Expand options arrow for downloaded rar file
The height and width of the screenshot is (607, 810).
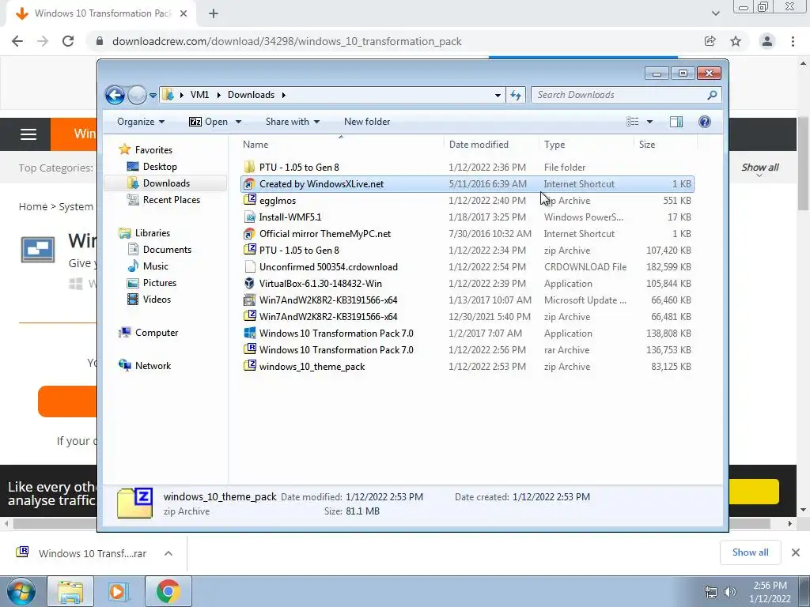168,553
